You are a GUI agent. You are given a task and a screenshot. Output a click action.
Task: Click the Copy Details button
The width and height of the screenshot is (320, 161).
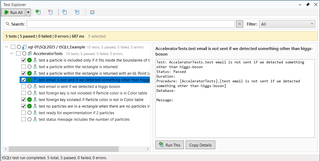pos(200,145)
